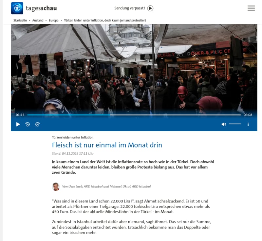Viewport: 262px width, 241px height.
Task: Rewind the video by ten seconds
Action: coord(28,124)
